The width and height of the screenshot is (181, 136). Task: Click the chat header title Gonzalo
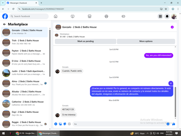click(x=79, y=27)
